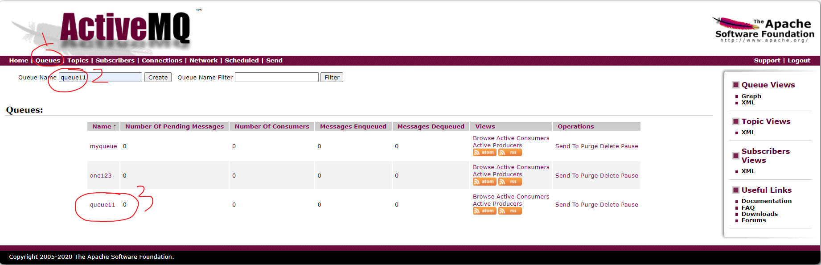821x265 pixels.
Task: Purge the one123 queue
Action: tap(589, 175)
